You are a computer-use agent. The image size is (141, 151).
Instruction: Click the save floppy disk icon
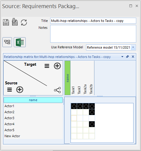6,22
